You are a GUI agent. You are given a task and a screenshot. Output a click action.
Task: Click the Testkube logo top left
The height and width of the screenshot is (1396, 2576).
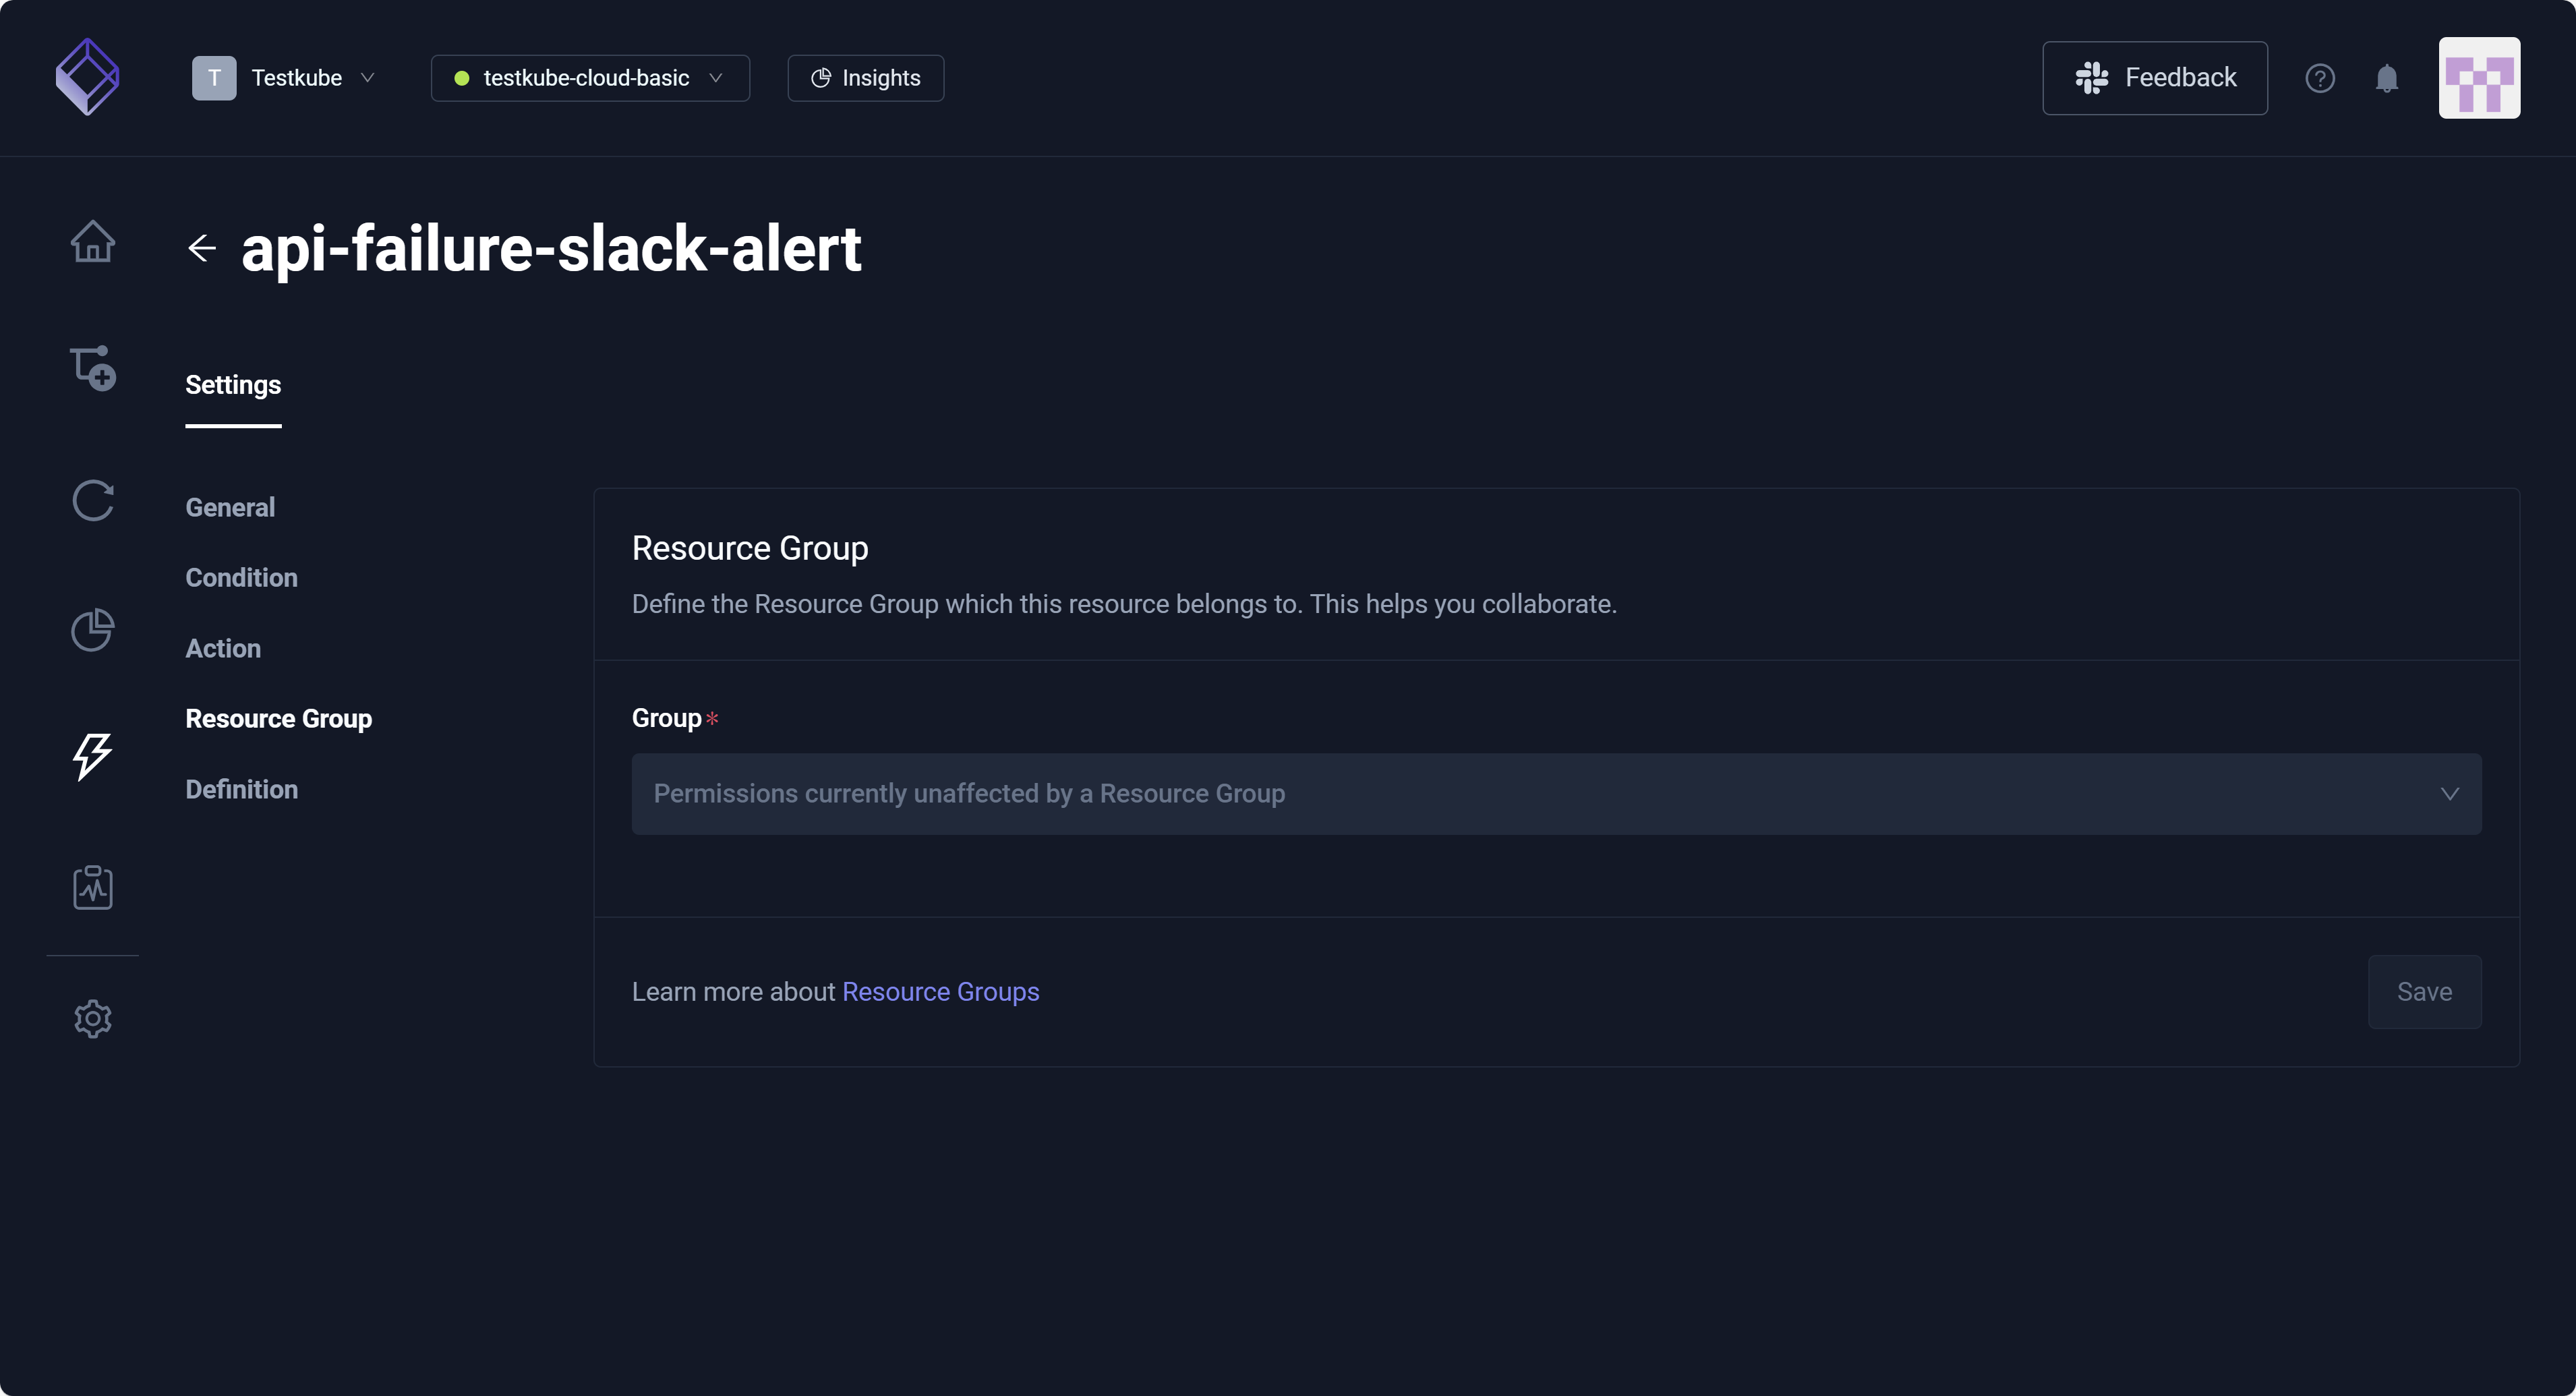pos(88,77)
